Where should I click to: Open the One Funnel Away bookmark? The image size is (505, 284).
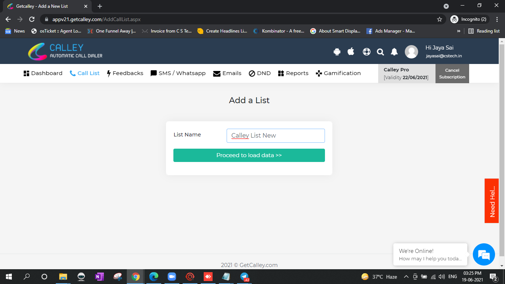click(x=112, y=31)
